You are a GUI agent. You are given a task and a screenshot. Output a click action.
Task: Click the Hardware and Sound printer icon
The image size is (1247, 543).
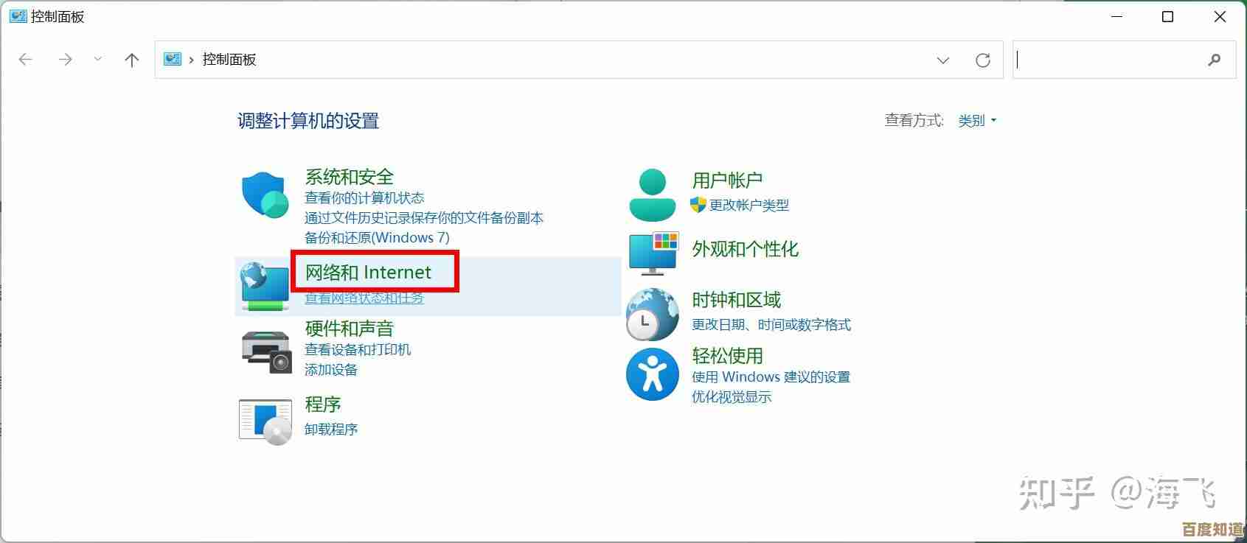coord(266,349)
